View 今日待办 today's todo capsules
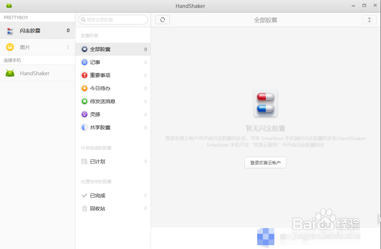381x249 pixels. (100, 88)
